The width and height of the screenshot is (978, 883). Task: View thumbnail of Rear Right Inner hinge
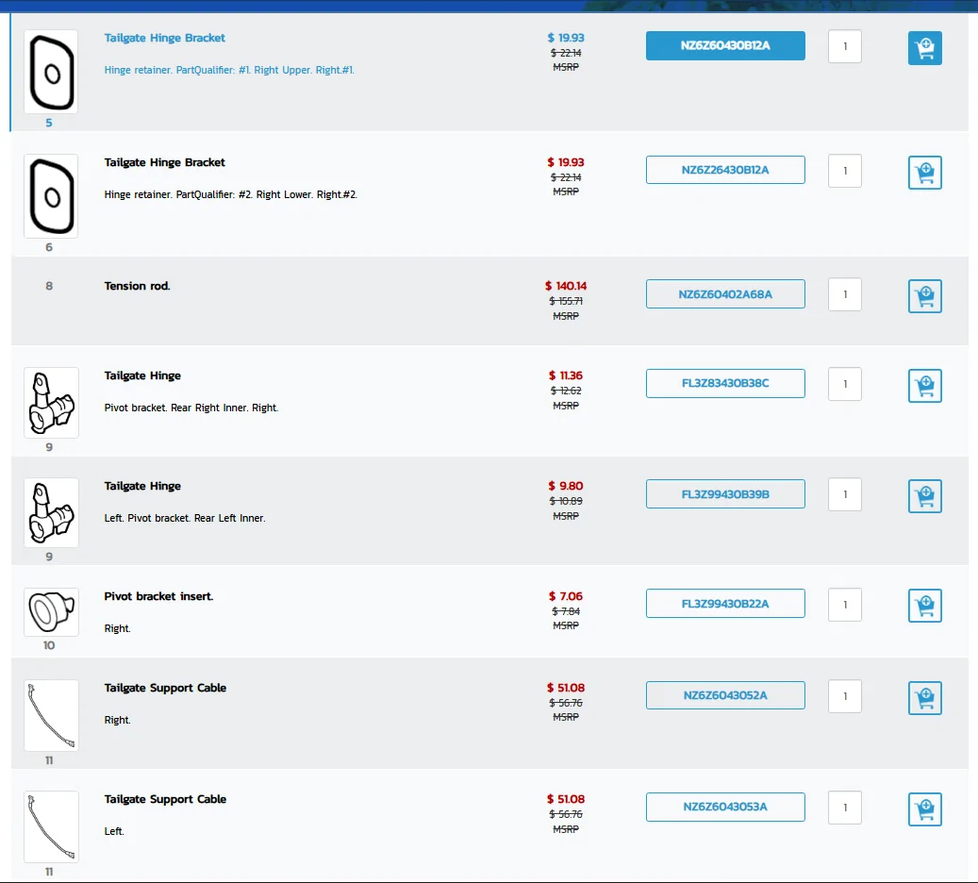(x=51, y=403)
